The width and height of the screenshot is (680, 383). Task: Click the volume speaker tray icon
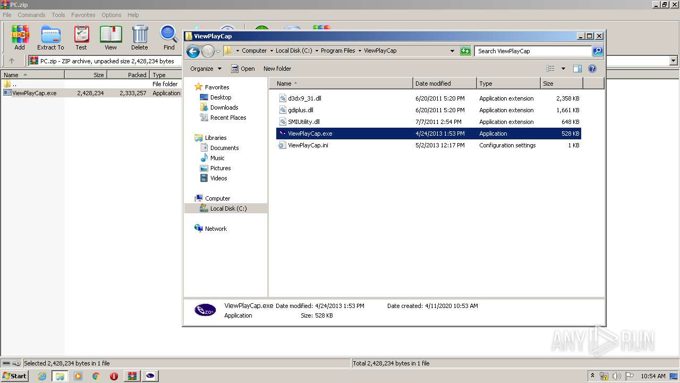(617, 376)
